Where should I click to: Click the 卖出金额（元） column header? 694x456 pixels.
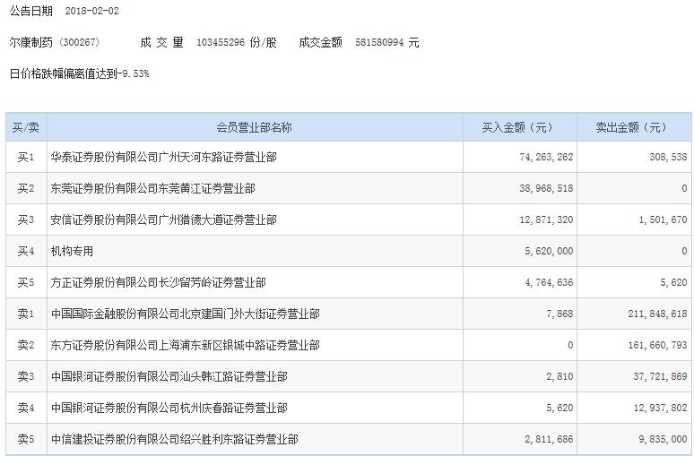coord(634,127)
